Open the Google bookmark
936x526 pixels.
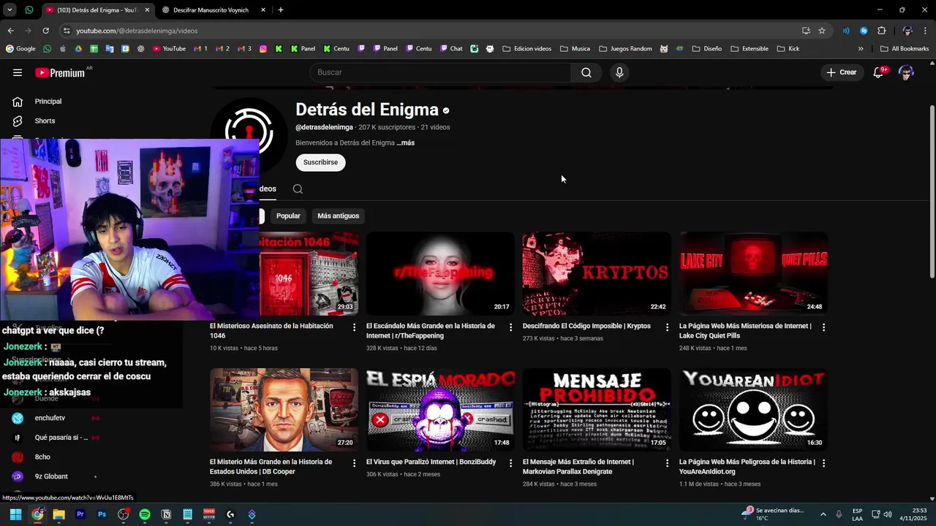tap(20, 49)
